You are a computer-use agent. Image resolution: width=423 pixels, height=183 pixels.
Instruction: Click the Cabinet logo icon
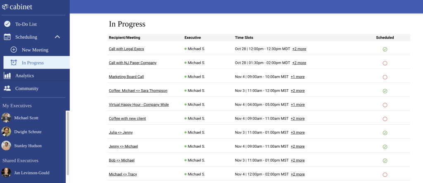5,7
